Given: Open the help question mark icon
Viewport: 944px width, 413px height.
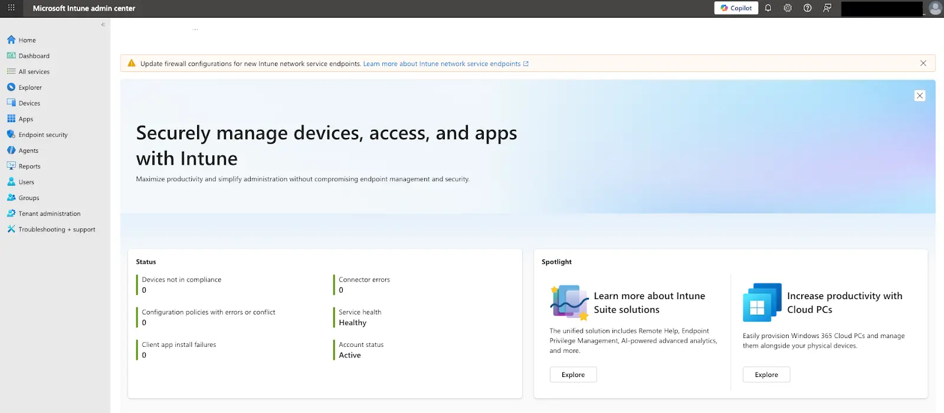Looking at the screenshot, I should (808, 8).
